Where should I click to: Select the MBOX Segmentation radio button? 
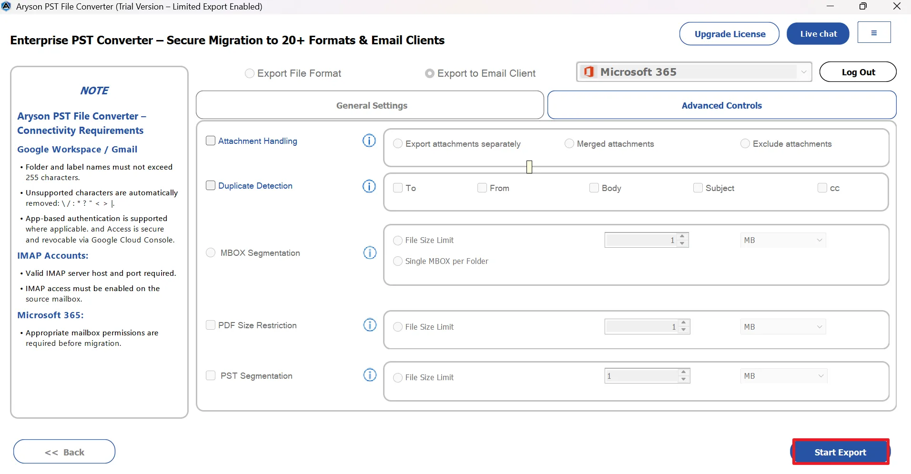211,252
